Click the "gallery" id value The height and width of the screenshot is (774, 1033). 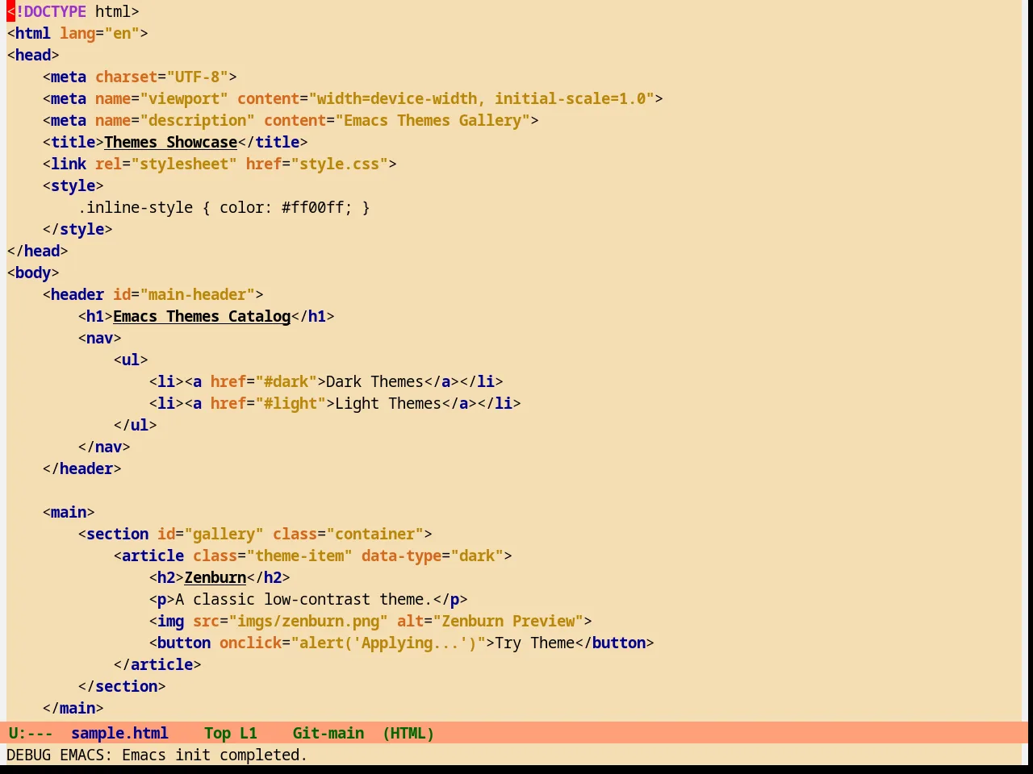224,534
